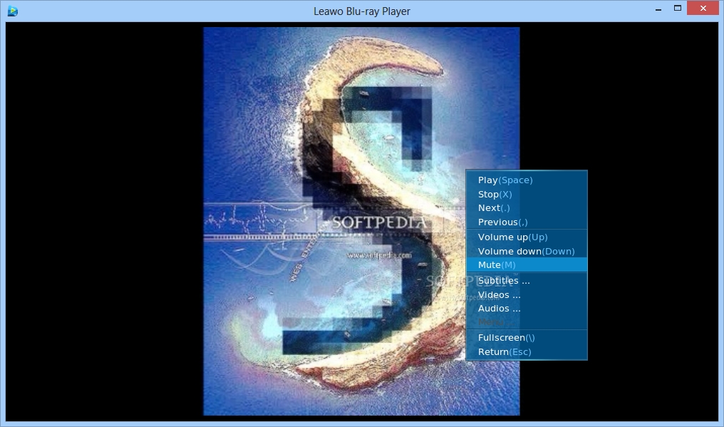Click the Leawo Blu-ray Player app icon
The width and height of the screenshot is (724, 427).
(13, 11)
